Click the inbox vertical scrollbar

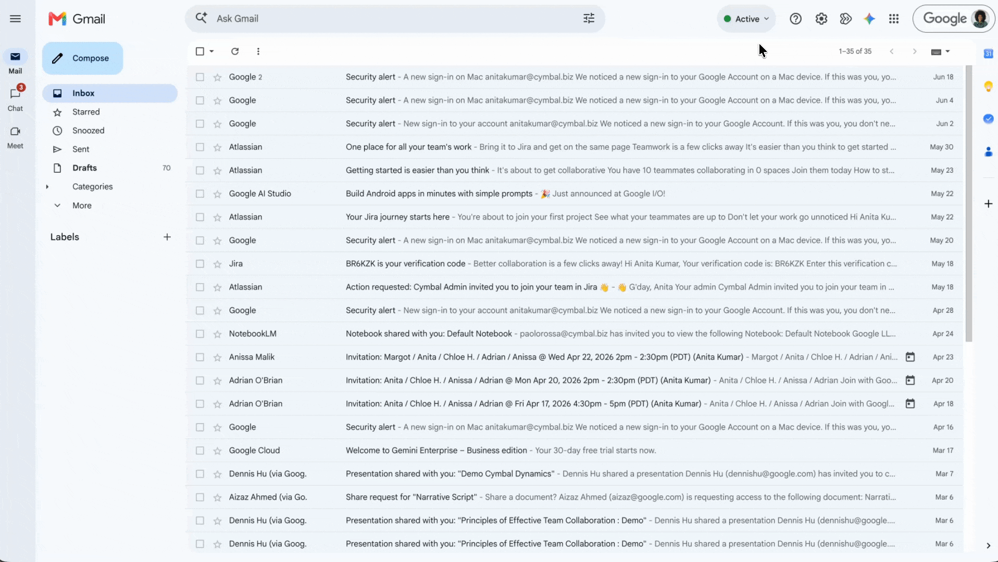pos(969,203)
